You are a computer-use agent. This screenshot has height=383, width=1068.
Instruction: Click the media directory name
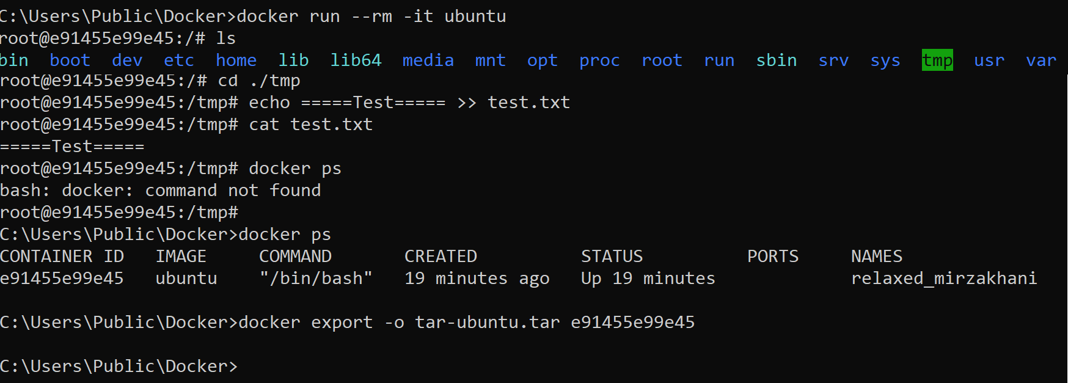click(x=428, y=60)
